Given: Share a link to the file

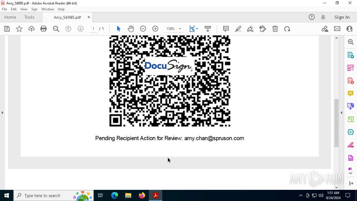Looking at the screenshot, I should 325,29.
